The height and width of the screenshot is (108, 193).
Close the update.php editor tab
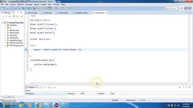coord(106,13)
